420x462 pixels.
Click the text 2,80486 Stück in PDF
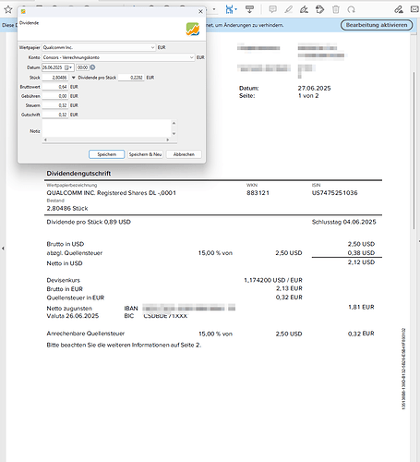(x=67, y=209)
